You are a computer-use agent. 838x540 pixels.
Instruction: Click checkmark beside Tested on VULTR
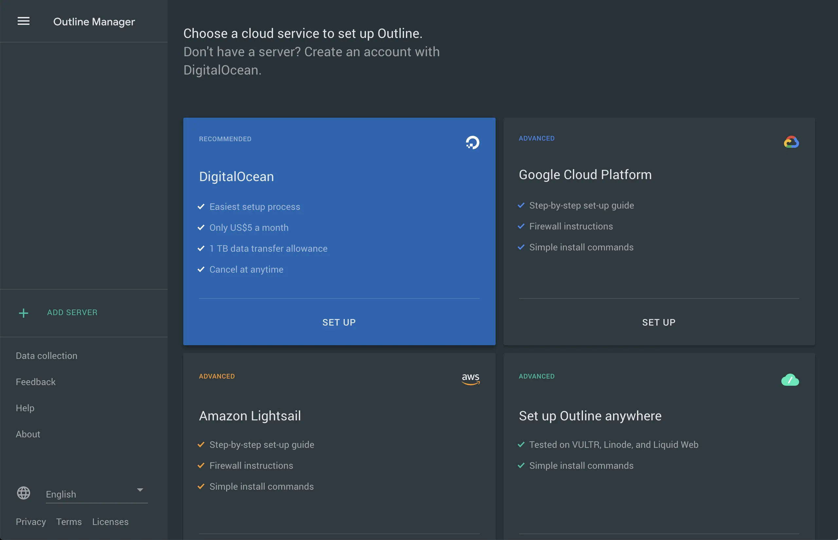(521, 444)
